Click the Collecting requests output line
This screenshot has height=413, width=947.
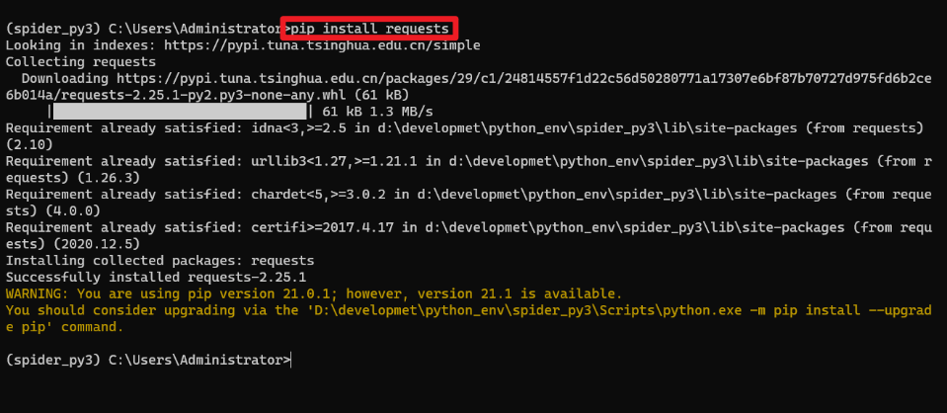coord(81,61)
